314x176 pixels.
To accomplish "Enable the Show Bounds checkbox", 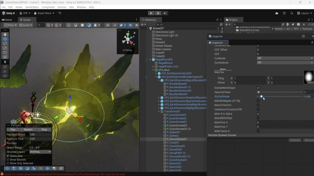I will pyautogui.click(x=8, y=159).
